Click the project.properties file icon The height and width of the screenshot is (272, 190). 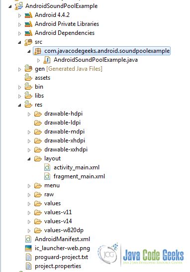point(28,267)
